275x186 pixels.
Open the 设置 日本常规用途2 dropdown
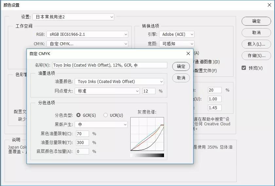73,17
